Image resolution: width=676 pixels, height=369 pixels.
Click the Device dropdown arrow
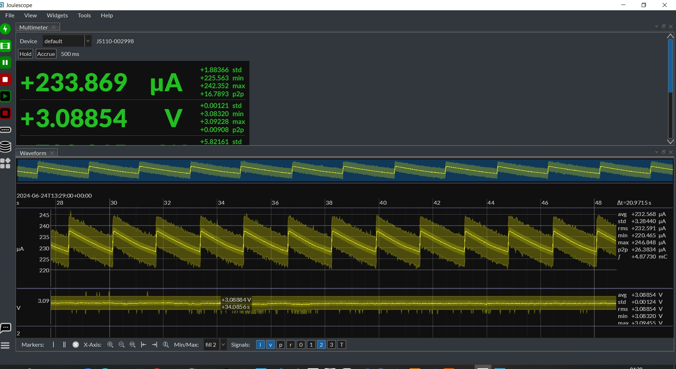[88, 41]
